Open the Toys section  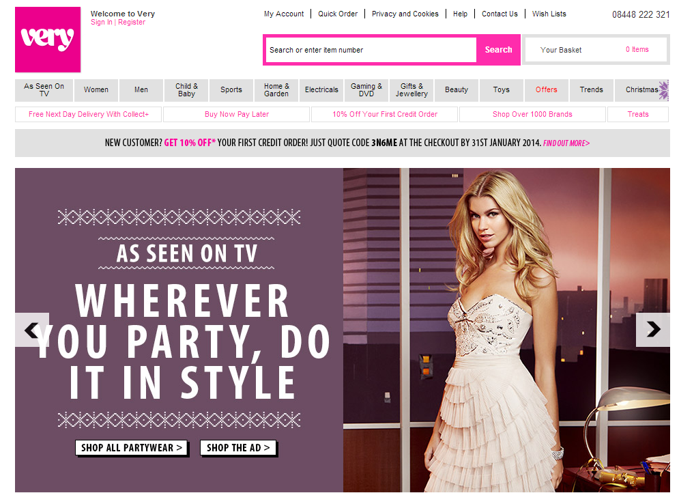(x=501, y=89)
